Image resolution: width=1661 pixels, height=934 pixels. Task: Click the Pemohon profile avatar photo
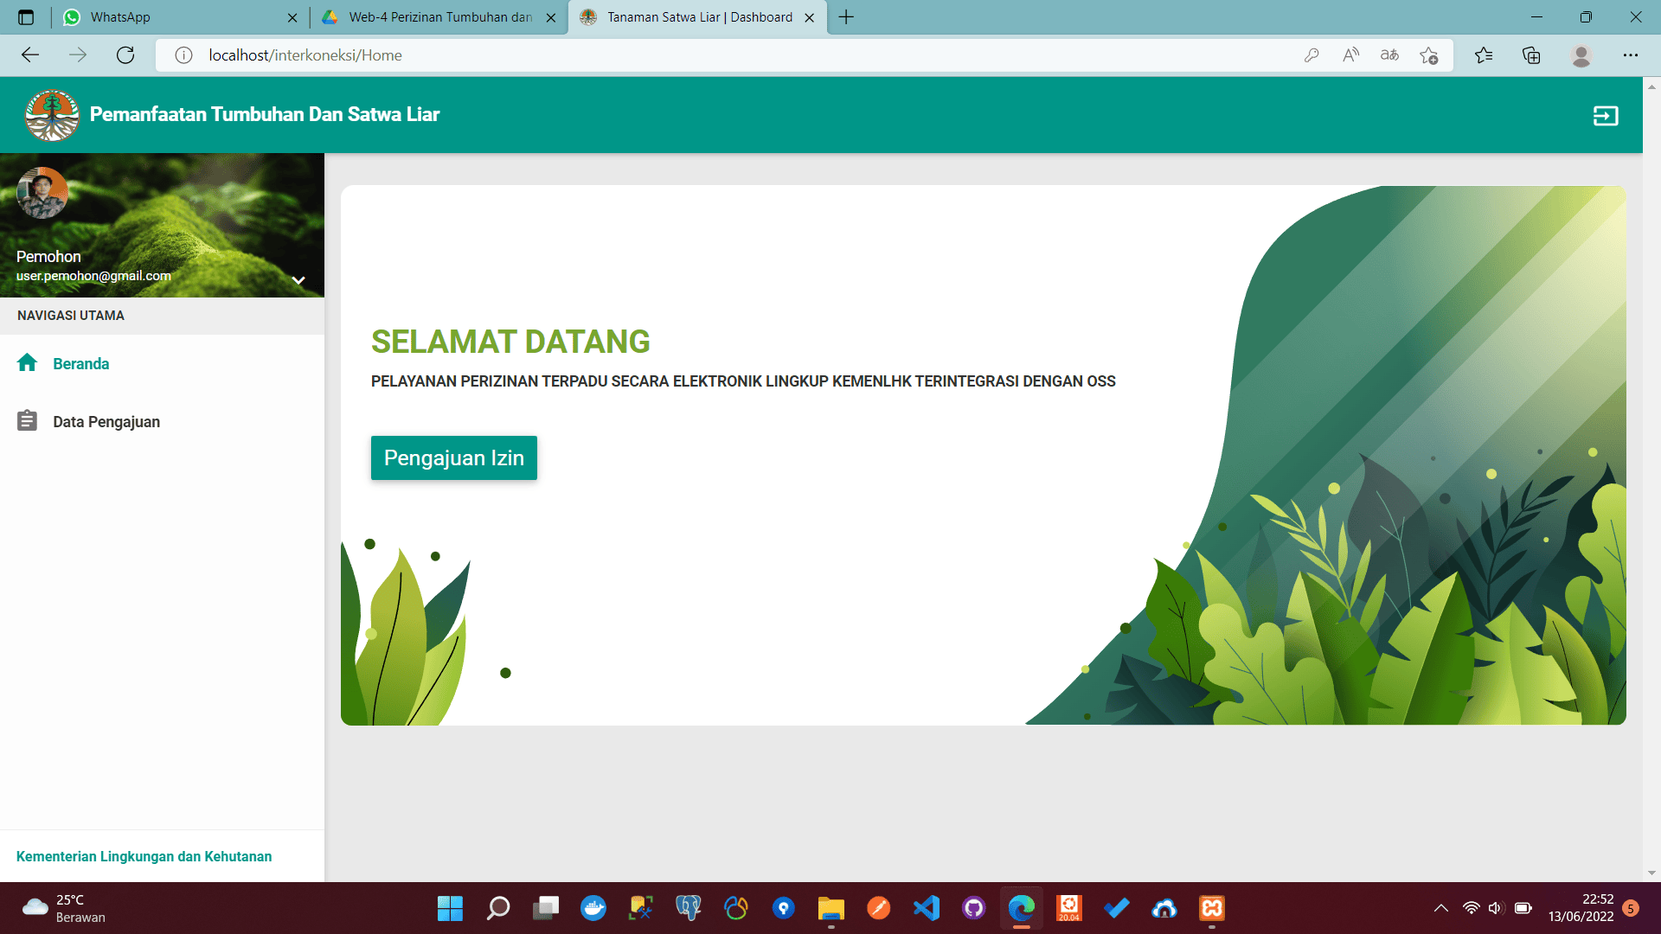pos(42,192)
